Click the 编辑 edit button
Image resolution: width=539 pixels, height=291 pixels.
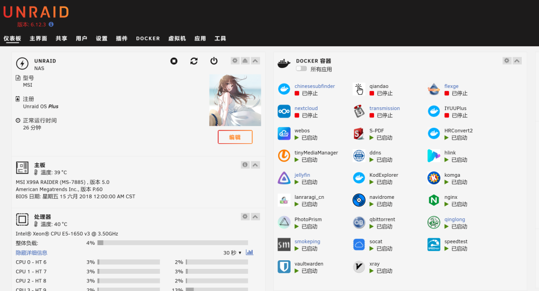point(235,137)
